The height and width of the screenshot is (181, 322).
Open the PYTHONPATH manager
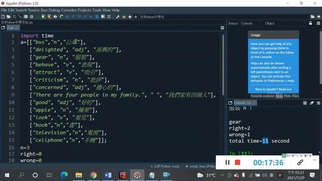pyautogui.click(x=124, y=17)
